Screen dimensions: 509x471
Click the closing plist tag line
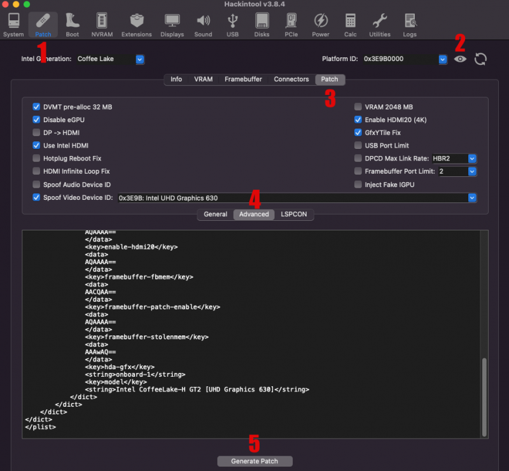(x=40, y=427)
